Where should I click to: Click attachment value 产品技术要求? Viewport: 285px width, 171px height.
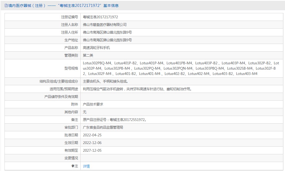(x=93, y=105)
